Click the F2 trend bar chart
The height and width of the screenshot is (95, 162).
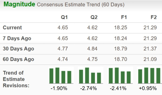point(149,76)
